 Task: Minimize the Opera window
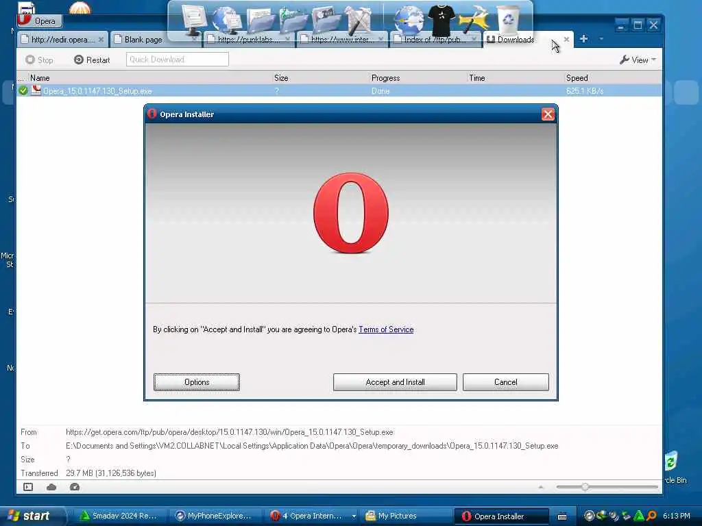pyautogui.click(x=621, y=25)
